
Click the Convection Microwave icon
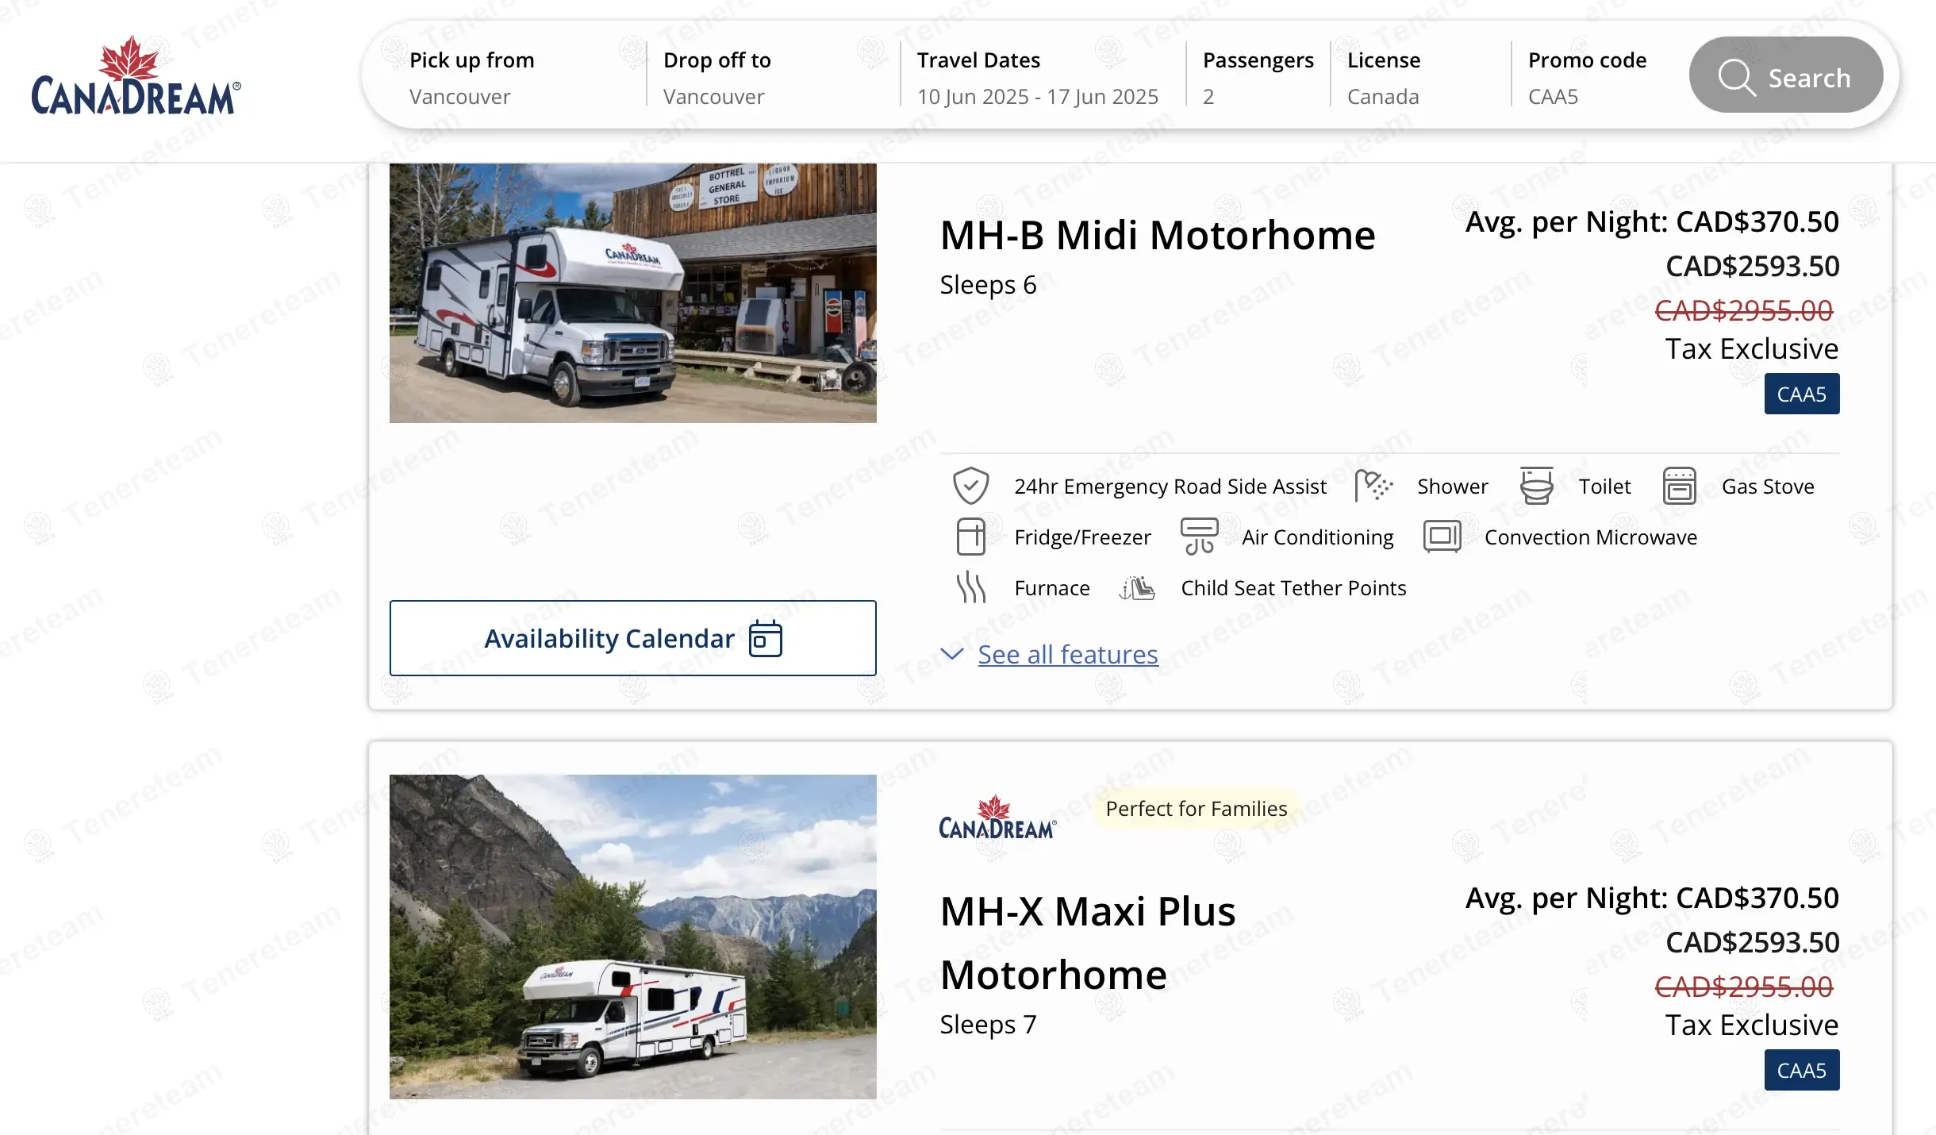1442,537
